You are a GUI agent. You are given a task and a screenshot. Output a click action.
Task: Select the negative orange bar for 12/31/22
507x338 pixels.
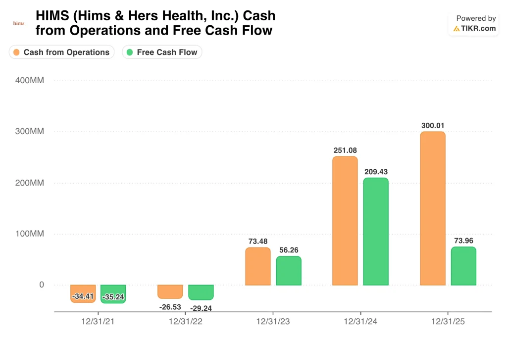pyautogui.click(x=170, y=292)
